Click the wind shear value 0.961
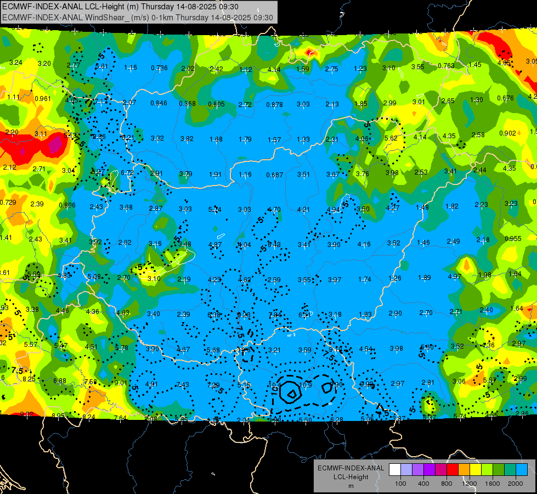Screen dimensions: 537x494 tap(43, 98)
